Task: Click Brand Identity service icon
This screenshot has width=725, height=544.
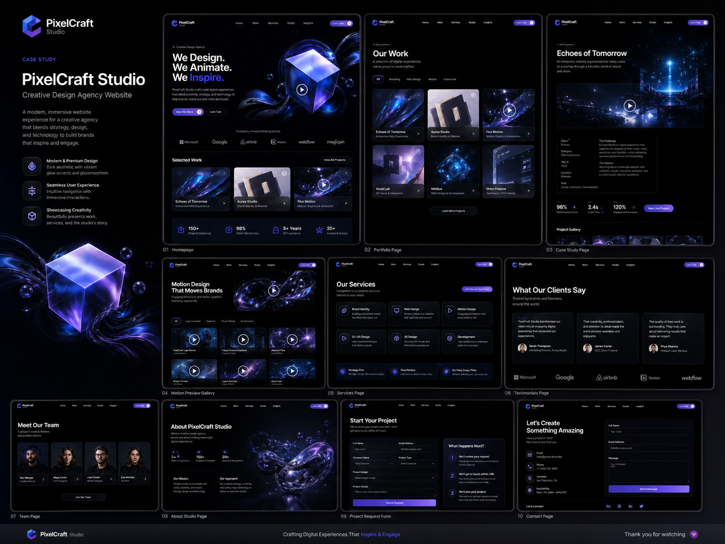Action: [x=344, y=311]
